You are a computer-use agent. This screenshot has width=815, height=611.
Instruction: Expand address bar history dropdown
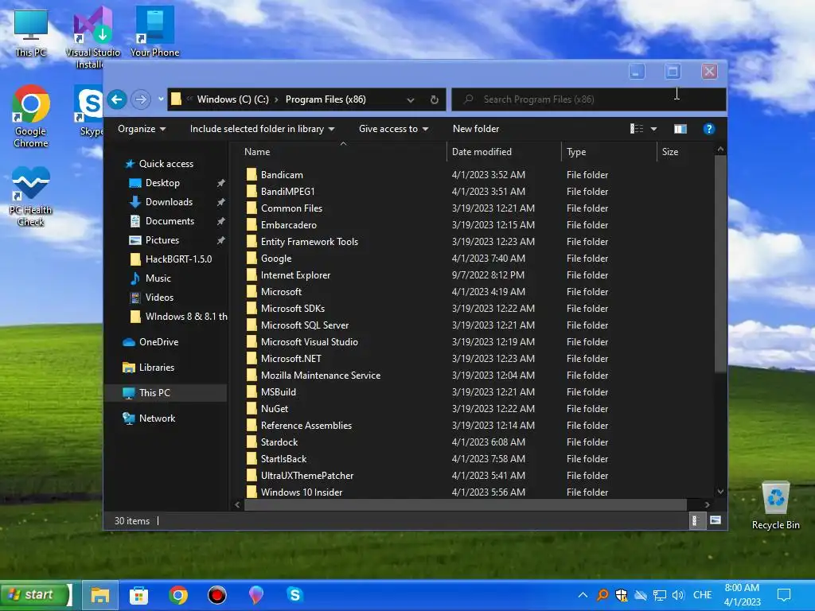pyautogui.click(x=411, y=99)
